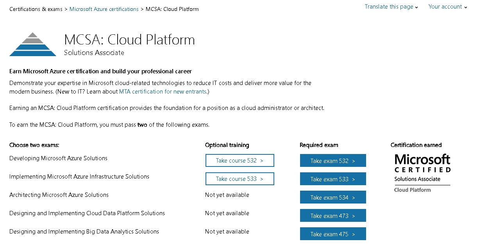Click the Microsoft Certified Solutions Associate badge
This screenshot has height=246, width=479.
[x=422, y=173]
